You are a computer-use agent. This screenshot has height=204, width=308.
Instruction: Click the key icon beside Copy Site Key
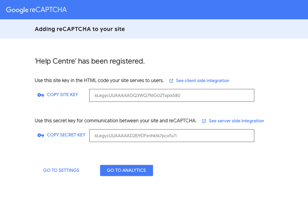coord(40,95)
